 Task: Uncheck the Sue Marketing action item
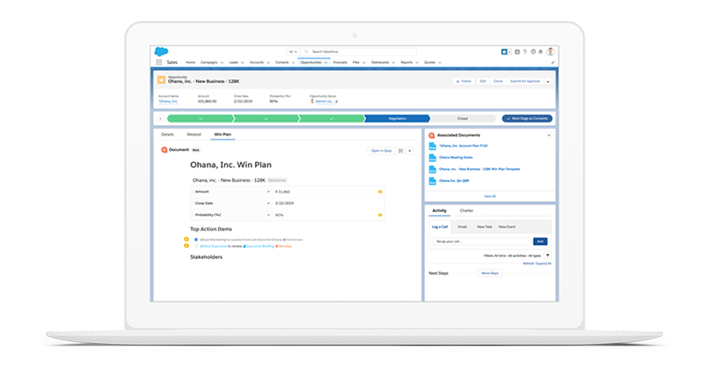(x=195, y=240)
